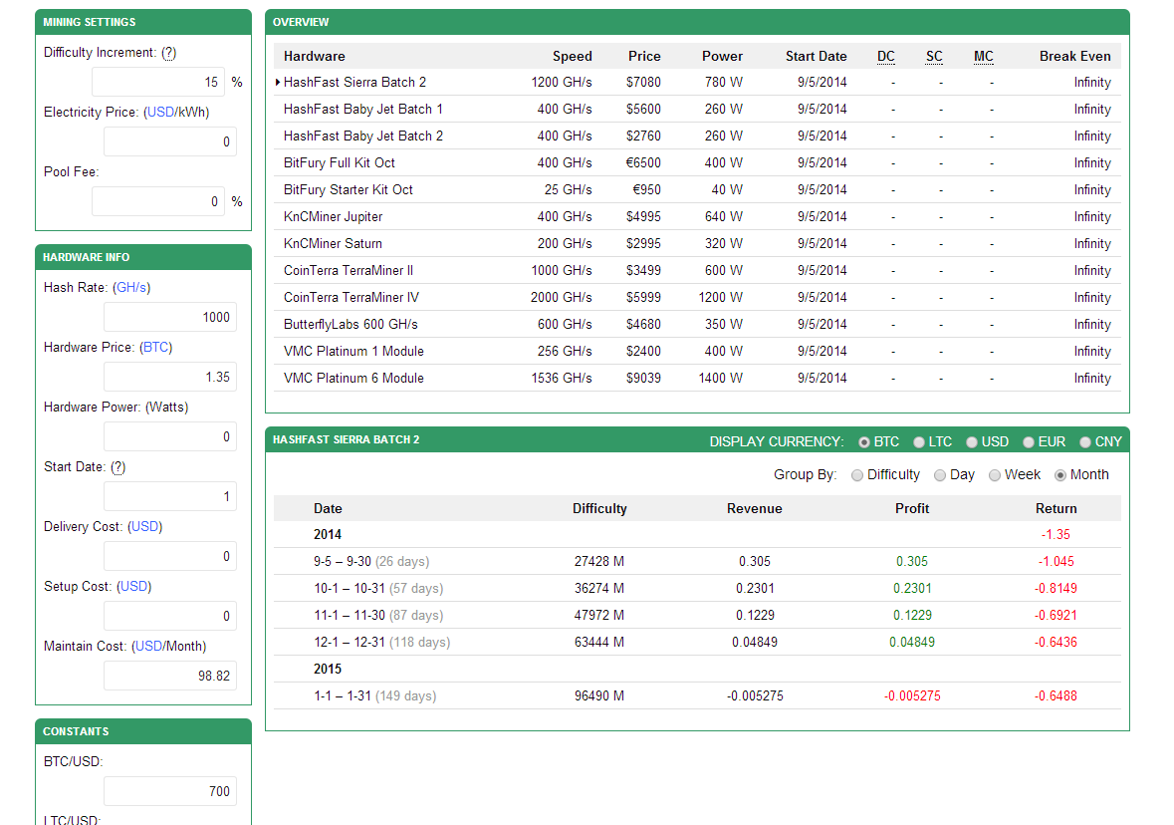This screenshot has height=825, width=1174.
Task: Select the VMC Platinum 1 Module row
Action: (x=697, y=352)
